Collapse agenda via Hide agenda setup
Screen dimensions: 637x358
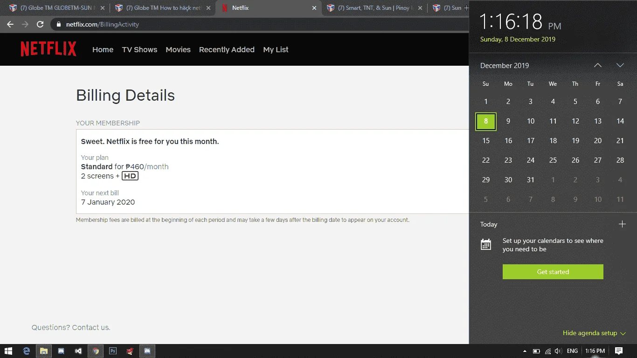(594, 333)
